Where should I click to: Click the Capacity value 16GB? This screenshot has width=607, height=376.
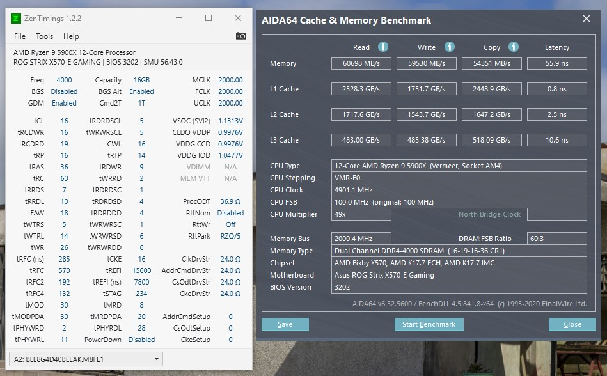pos(142,80)
